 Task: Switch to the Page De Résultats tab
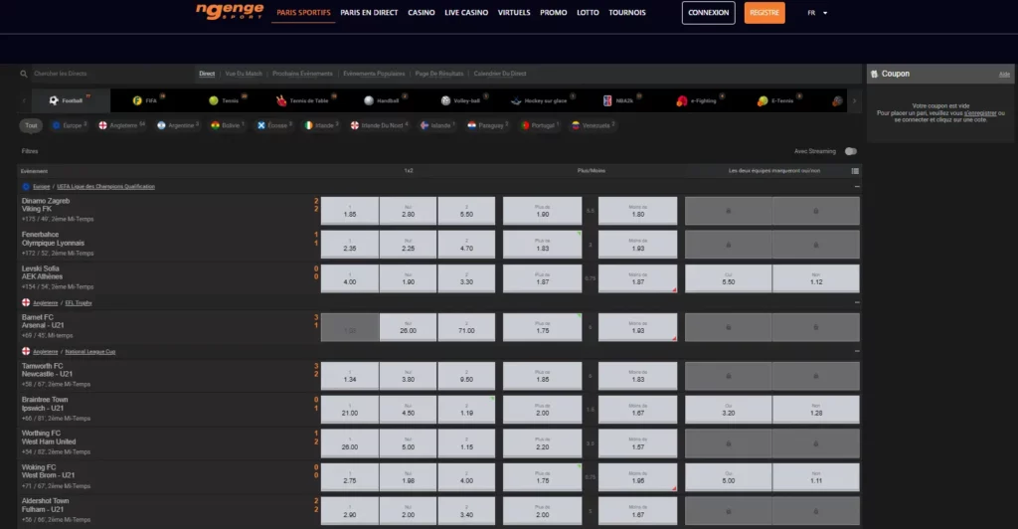click(x=439, y=74)
